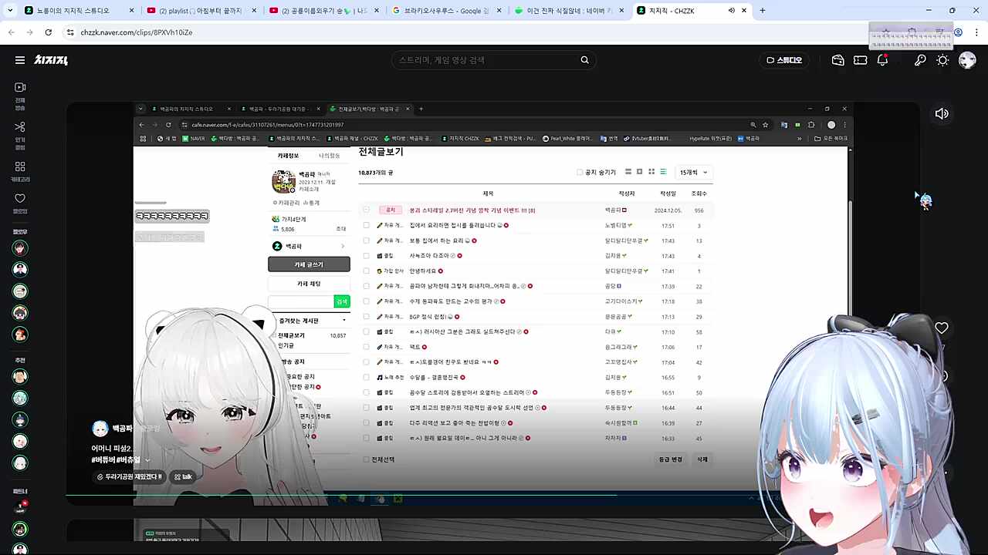Open the 백곰파 channel name on clip

click(122, 428)
